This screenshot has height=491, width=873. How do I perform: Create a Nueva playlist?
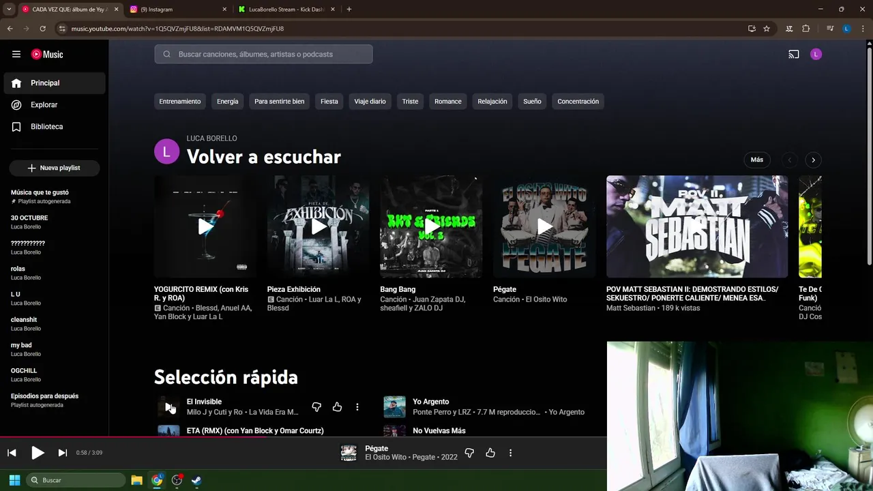[x=55, y=168]
